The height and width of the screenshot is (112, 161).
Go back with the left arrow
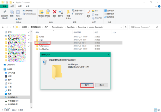point(3,27)
